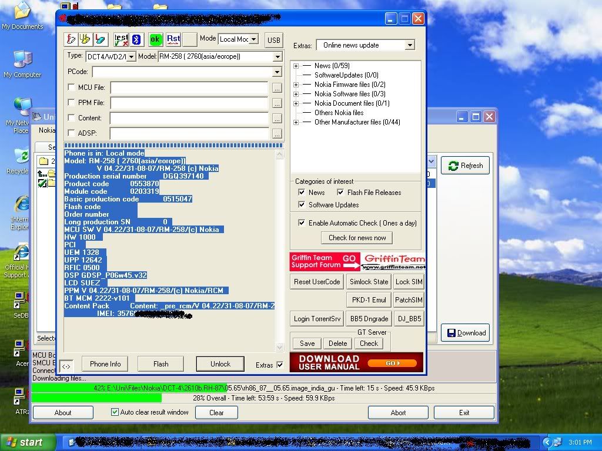Expand Other Manufacturer files tree node

[x=296, y=122]
